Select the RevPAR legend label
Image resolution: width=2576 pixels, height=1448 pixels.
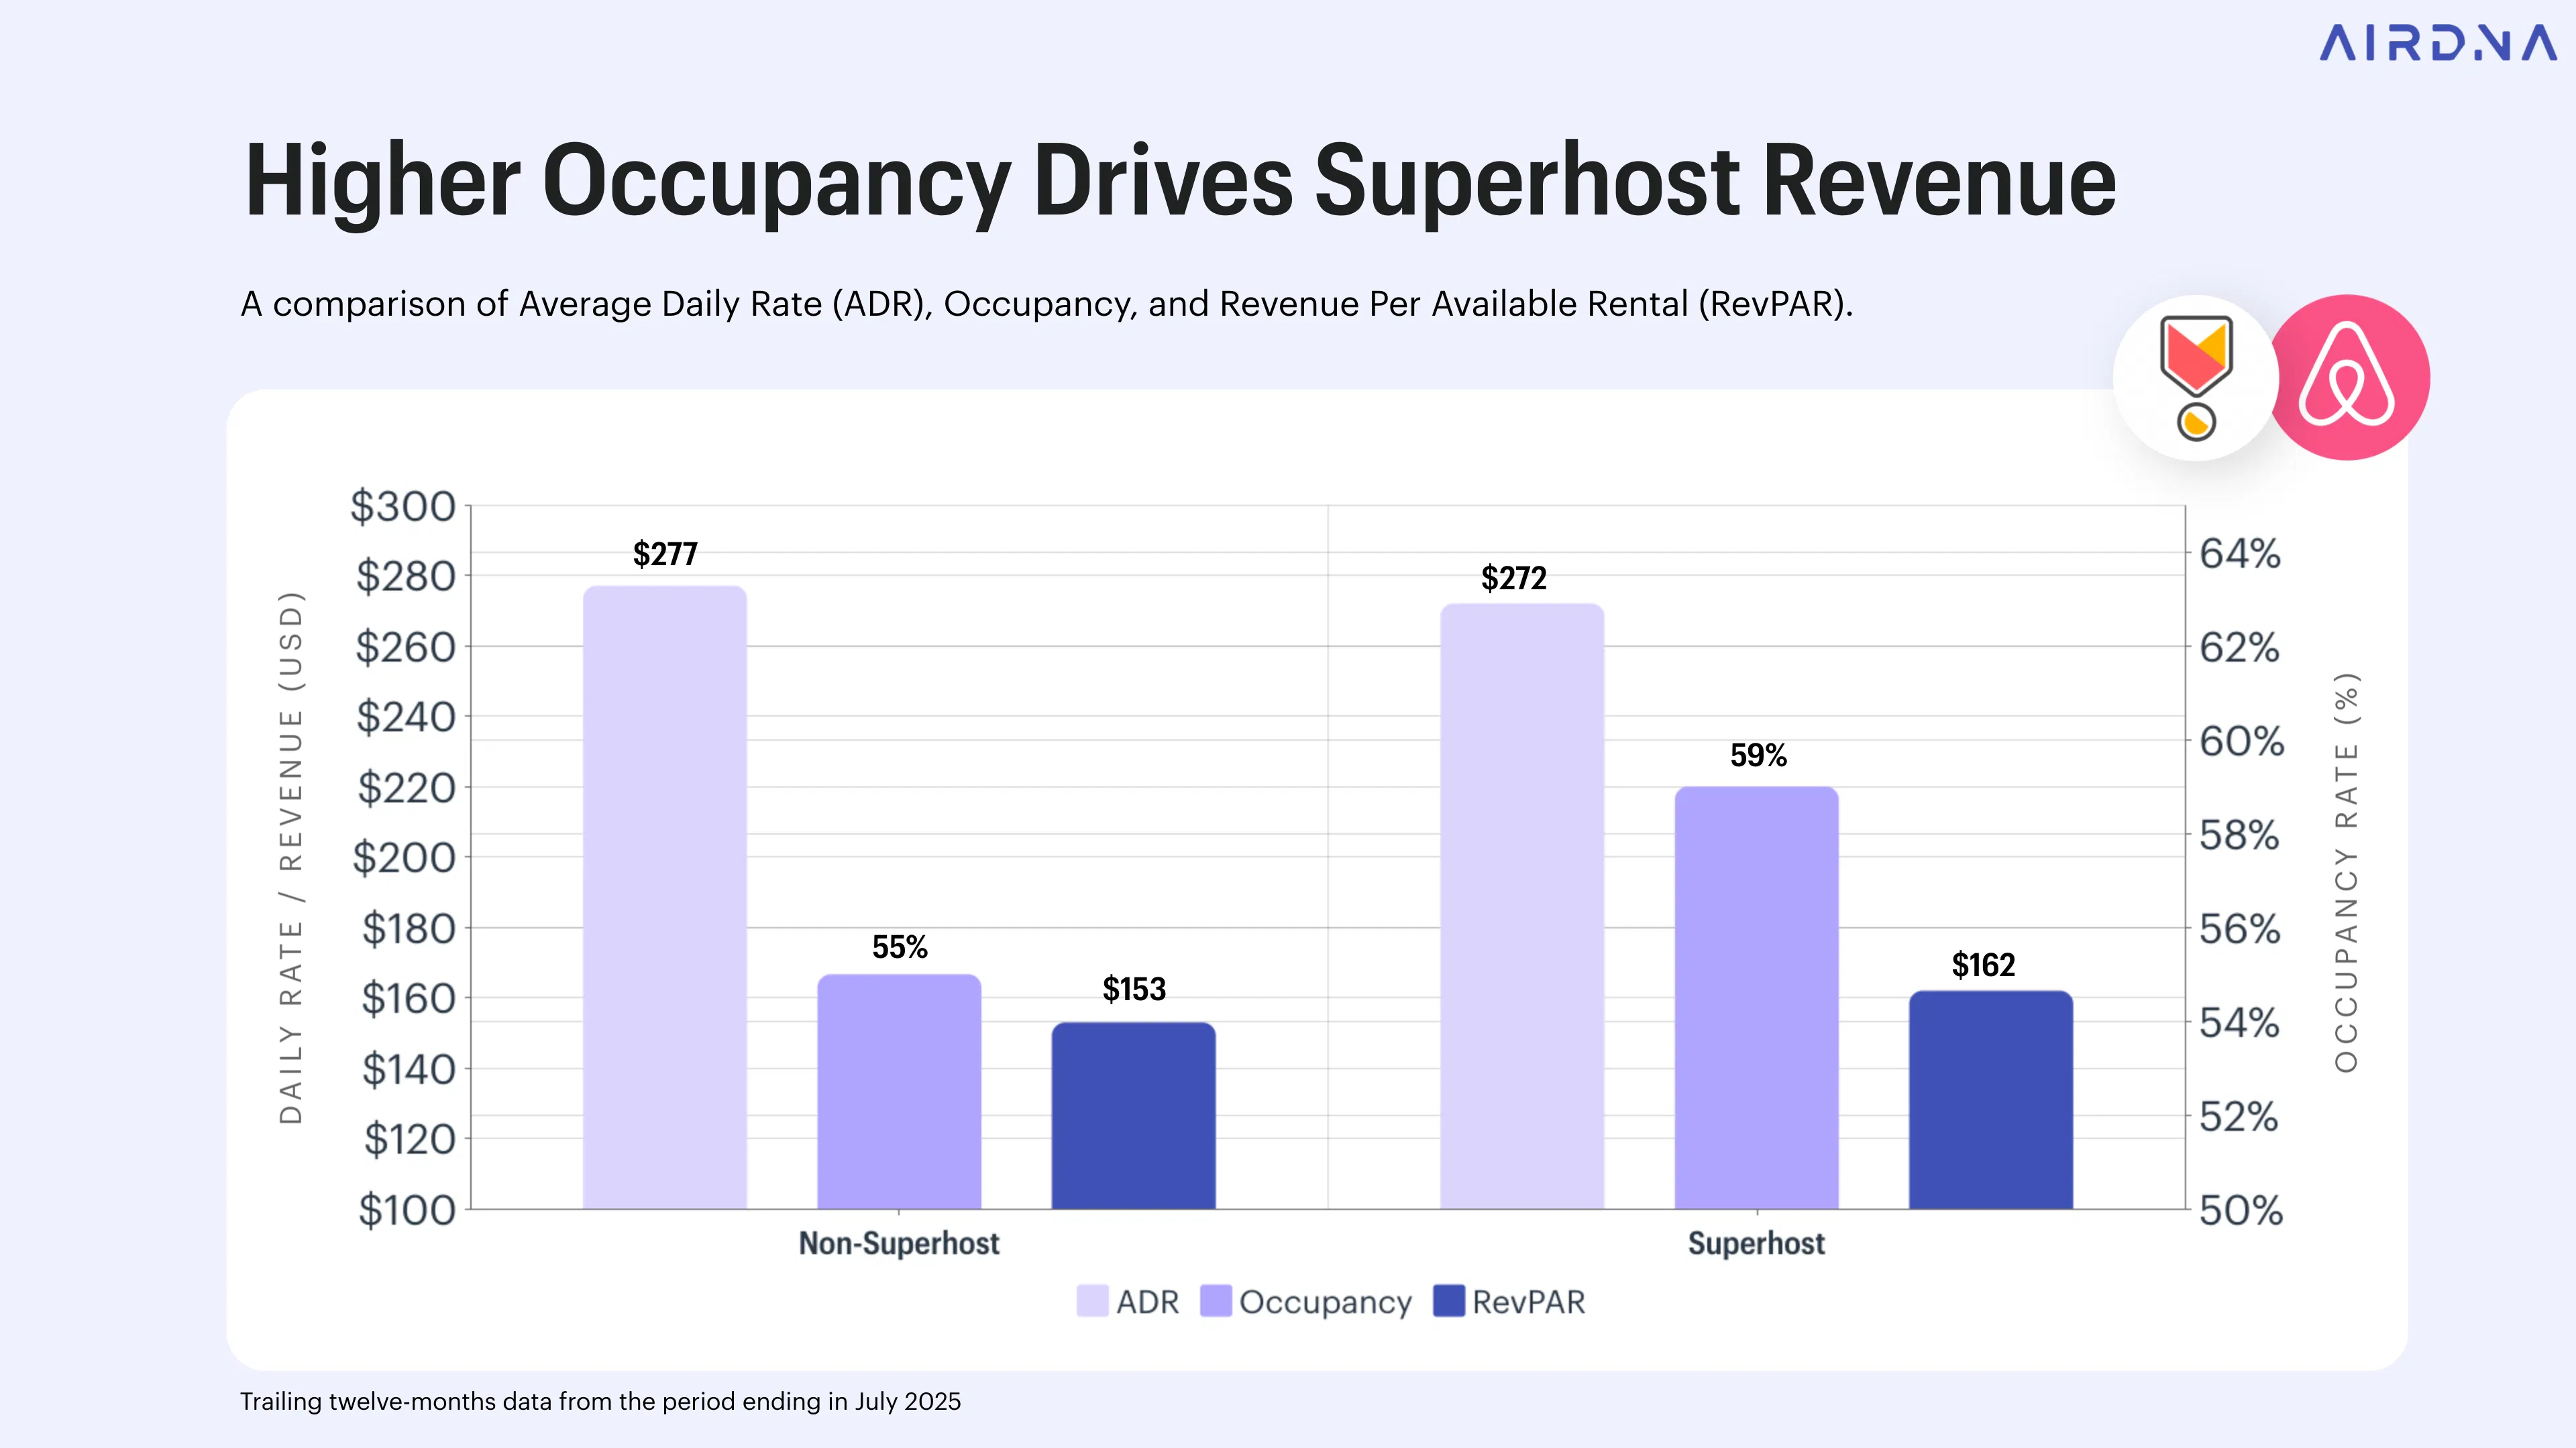pyautogui.click(x=1529, y=1302)
